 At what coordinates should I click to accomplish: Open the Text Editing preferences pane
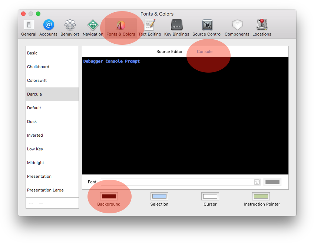(x=150, y=28)
